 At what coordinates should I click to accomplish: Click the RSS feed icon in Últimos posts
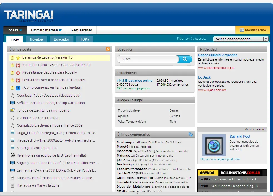[108, 49]
